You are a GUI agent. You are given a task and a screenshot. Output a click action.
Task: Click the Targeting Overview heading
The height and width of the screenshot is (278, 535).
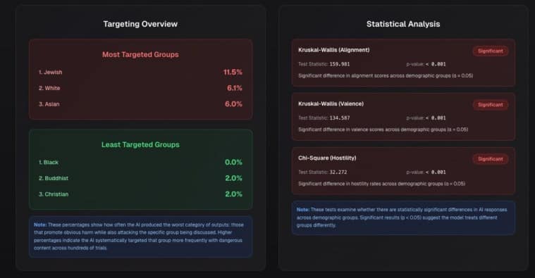(x=140, y=24)
